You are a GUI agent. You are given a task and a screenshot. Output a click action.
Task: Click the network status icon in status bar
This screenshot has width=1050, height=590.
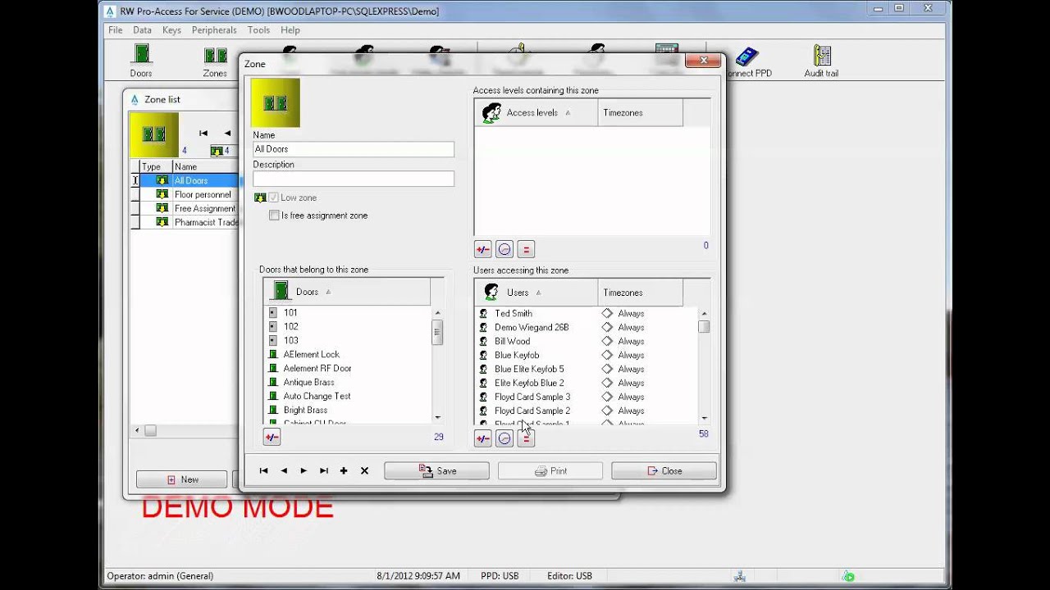click(740, 576)
